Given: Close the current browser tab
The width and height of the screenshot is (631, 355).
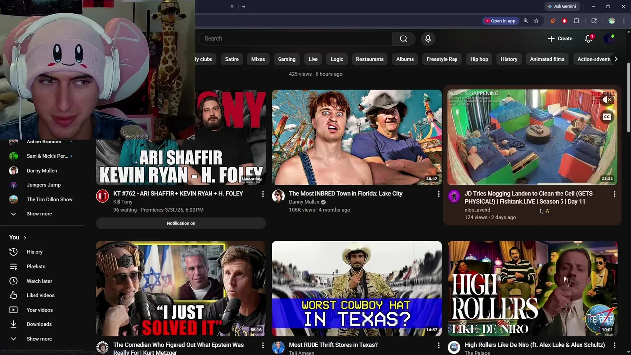Looking at the screenshot, I should [x=232, y=6].
